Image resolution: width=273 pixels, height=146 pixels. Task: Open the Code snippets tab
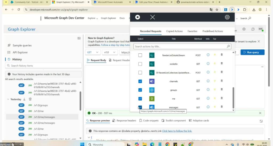pyautogui.click(x=149, y=121)
